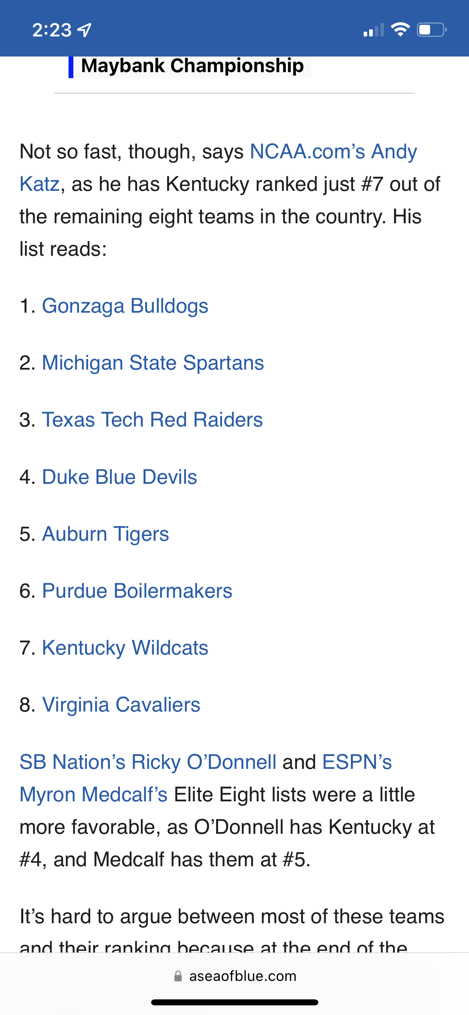Tap the Texas Tech Red Raiders link
The image size is (469, 1015).
[152, 420]
